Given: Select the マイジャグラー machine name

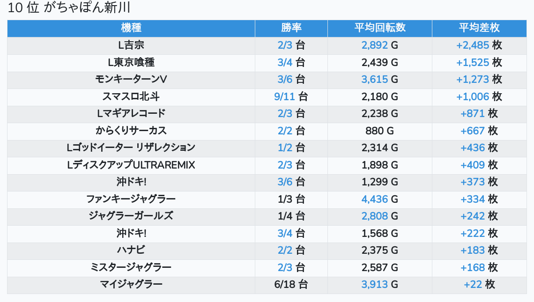Looking at the screenshot, I should [x=131, y=285].
